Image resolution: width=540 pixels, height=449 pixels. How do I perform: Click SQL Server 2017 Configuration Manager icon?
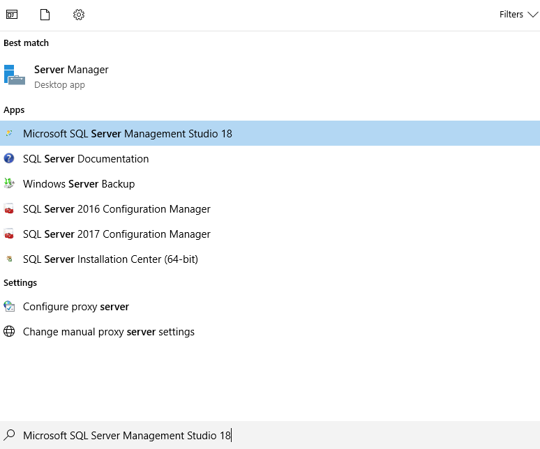pos(9,234)
